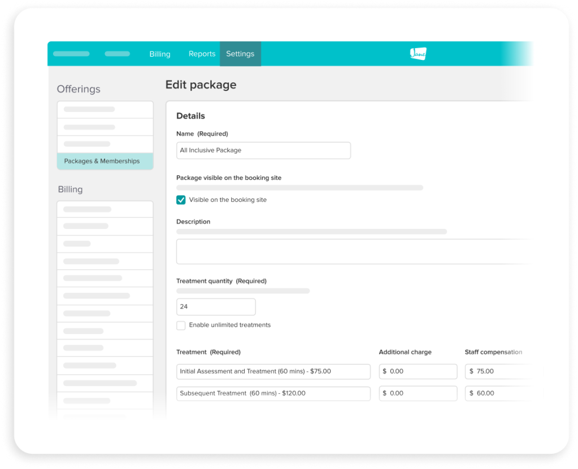Click the package Name input field
This screenshot has height=469, width=578.
pos(263,150)
